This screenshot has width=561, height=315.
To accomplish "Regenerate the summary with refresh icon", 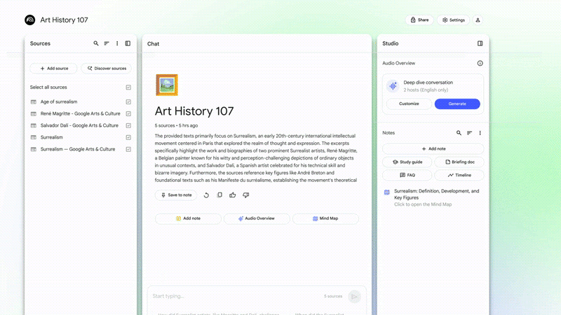I will click(x=206, y=195).
